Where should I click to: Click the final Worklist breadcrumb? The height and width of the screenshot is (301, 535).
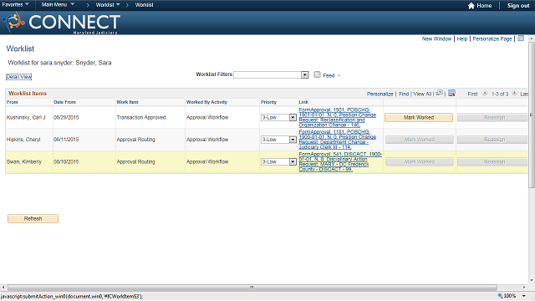click(144, 5)
